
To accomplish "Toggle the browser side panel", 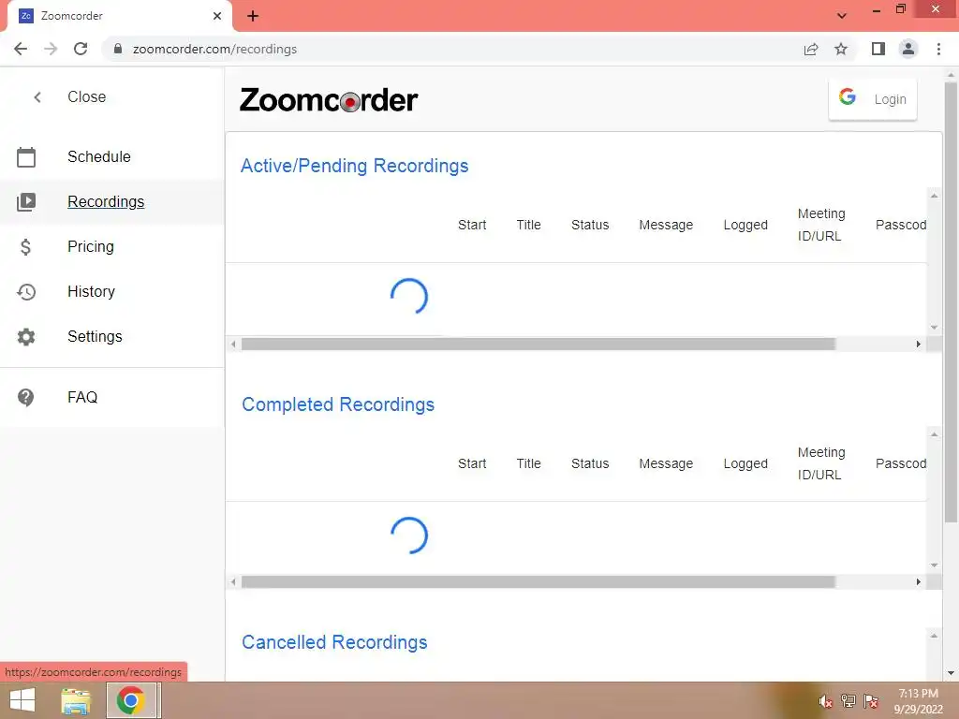I will (x=878, y=49).
